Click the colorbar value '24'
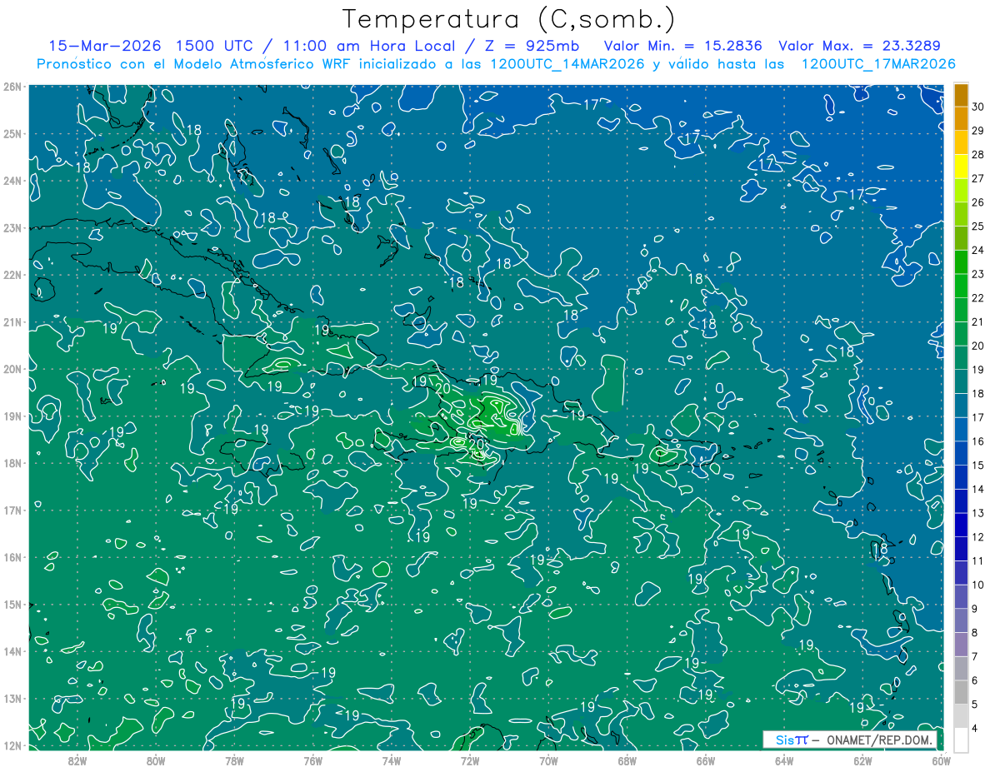The width and height of the screenshot is (1000, 772). tap(978, 251)
